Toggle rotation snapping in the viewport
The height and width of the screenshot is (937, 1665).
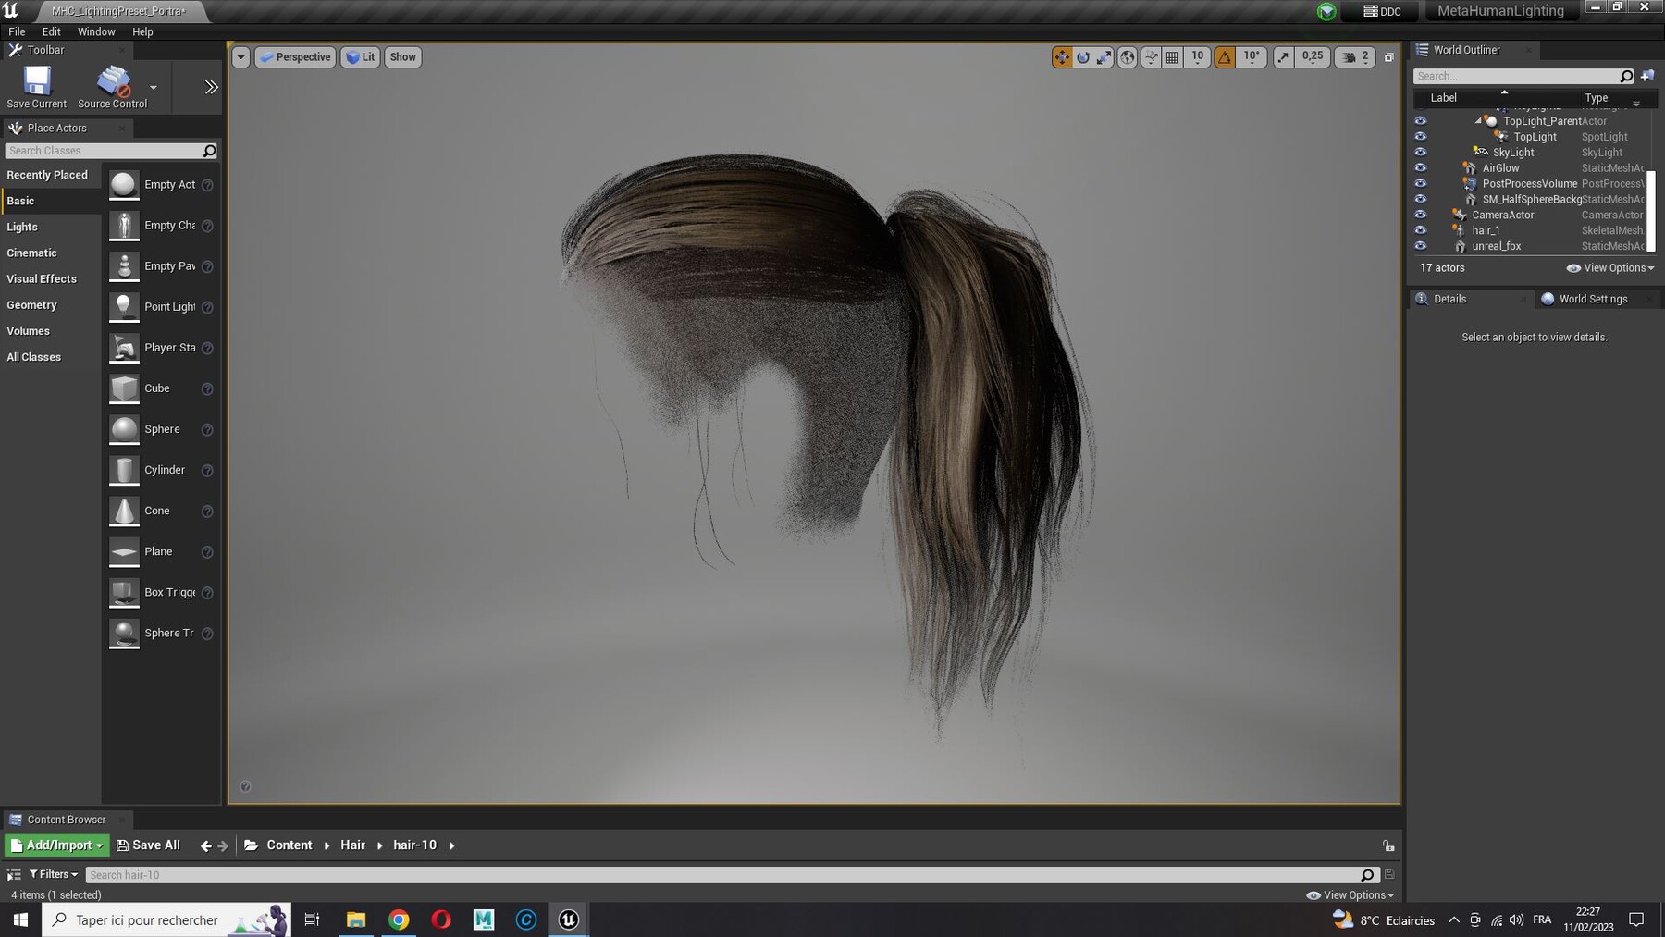[x=1225, y=57]
